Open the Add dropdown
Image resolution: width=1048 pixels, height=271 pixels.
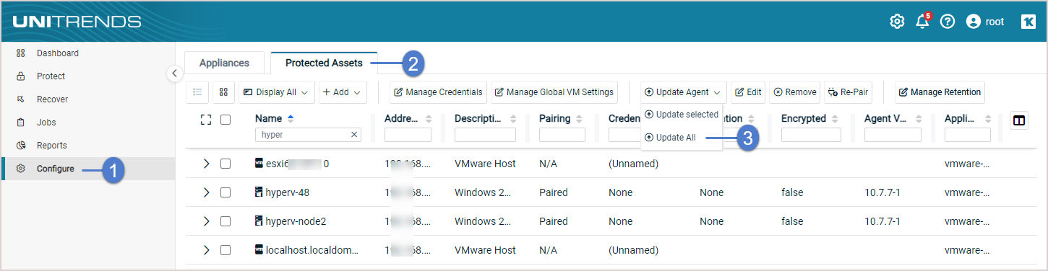(343, 92)
